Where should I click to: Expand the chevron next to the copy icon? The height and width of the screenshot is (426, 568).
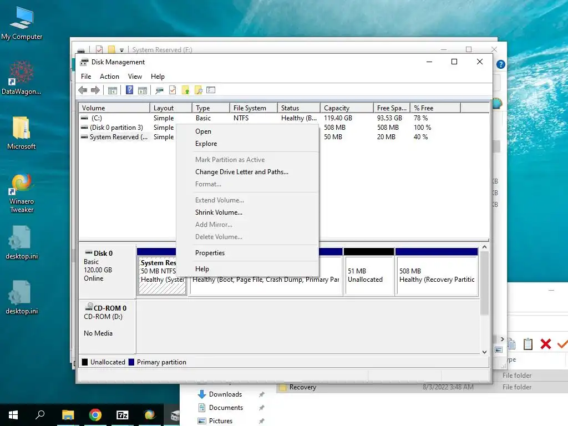[503, 339]
